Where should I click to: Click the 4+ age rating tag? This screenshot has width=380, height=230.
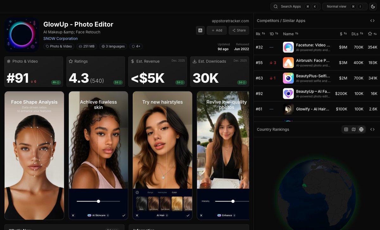click(x=136, y=46)
